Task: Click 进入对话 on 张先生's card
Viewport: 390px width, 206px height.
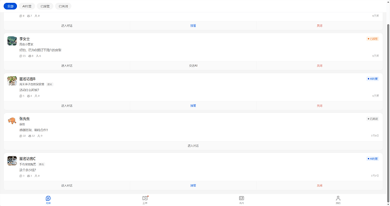Action: (193, 146)
